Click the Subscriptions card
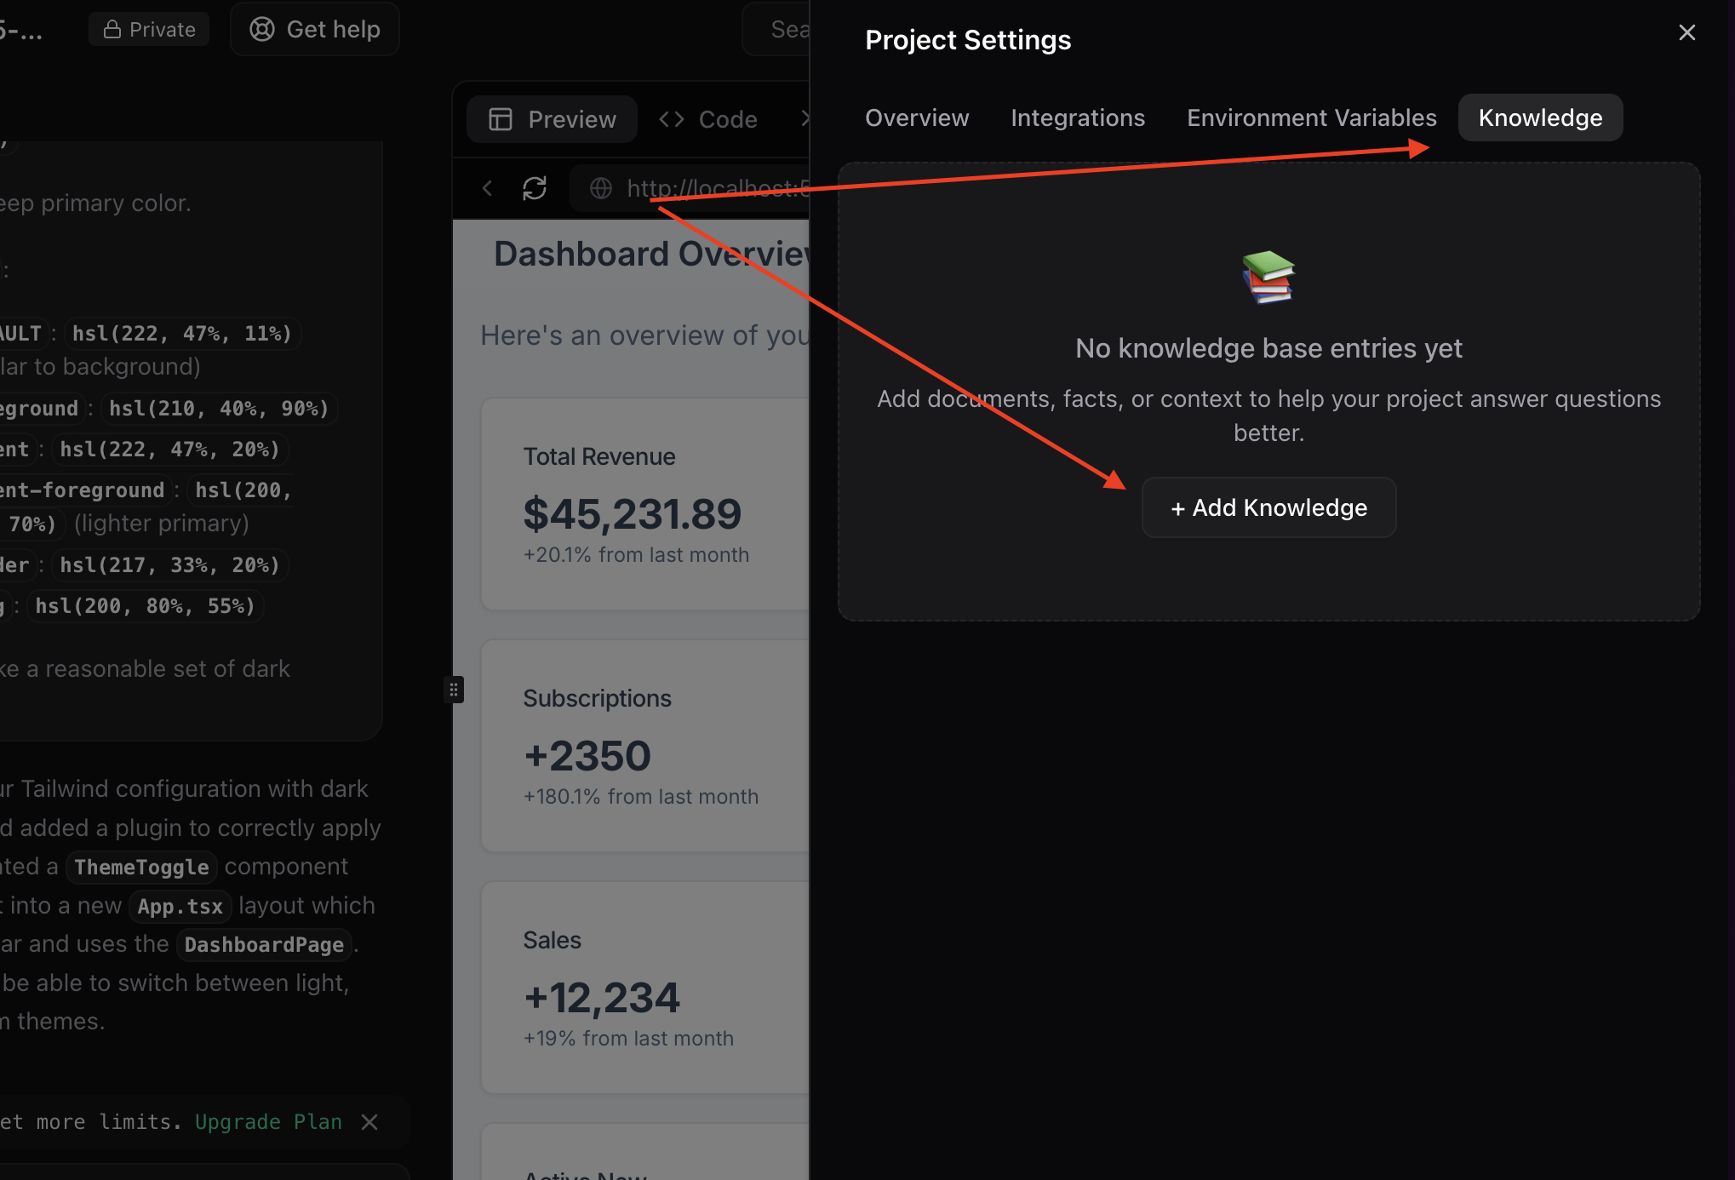 pos(645,746)
